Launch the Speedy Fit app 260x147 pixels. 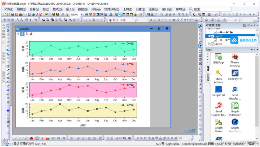coord(235,75)
